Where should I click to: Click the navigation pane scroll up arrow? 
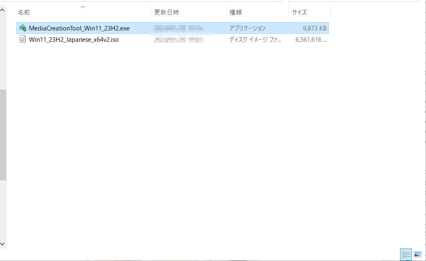(3, 9)
